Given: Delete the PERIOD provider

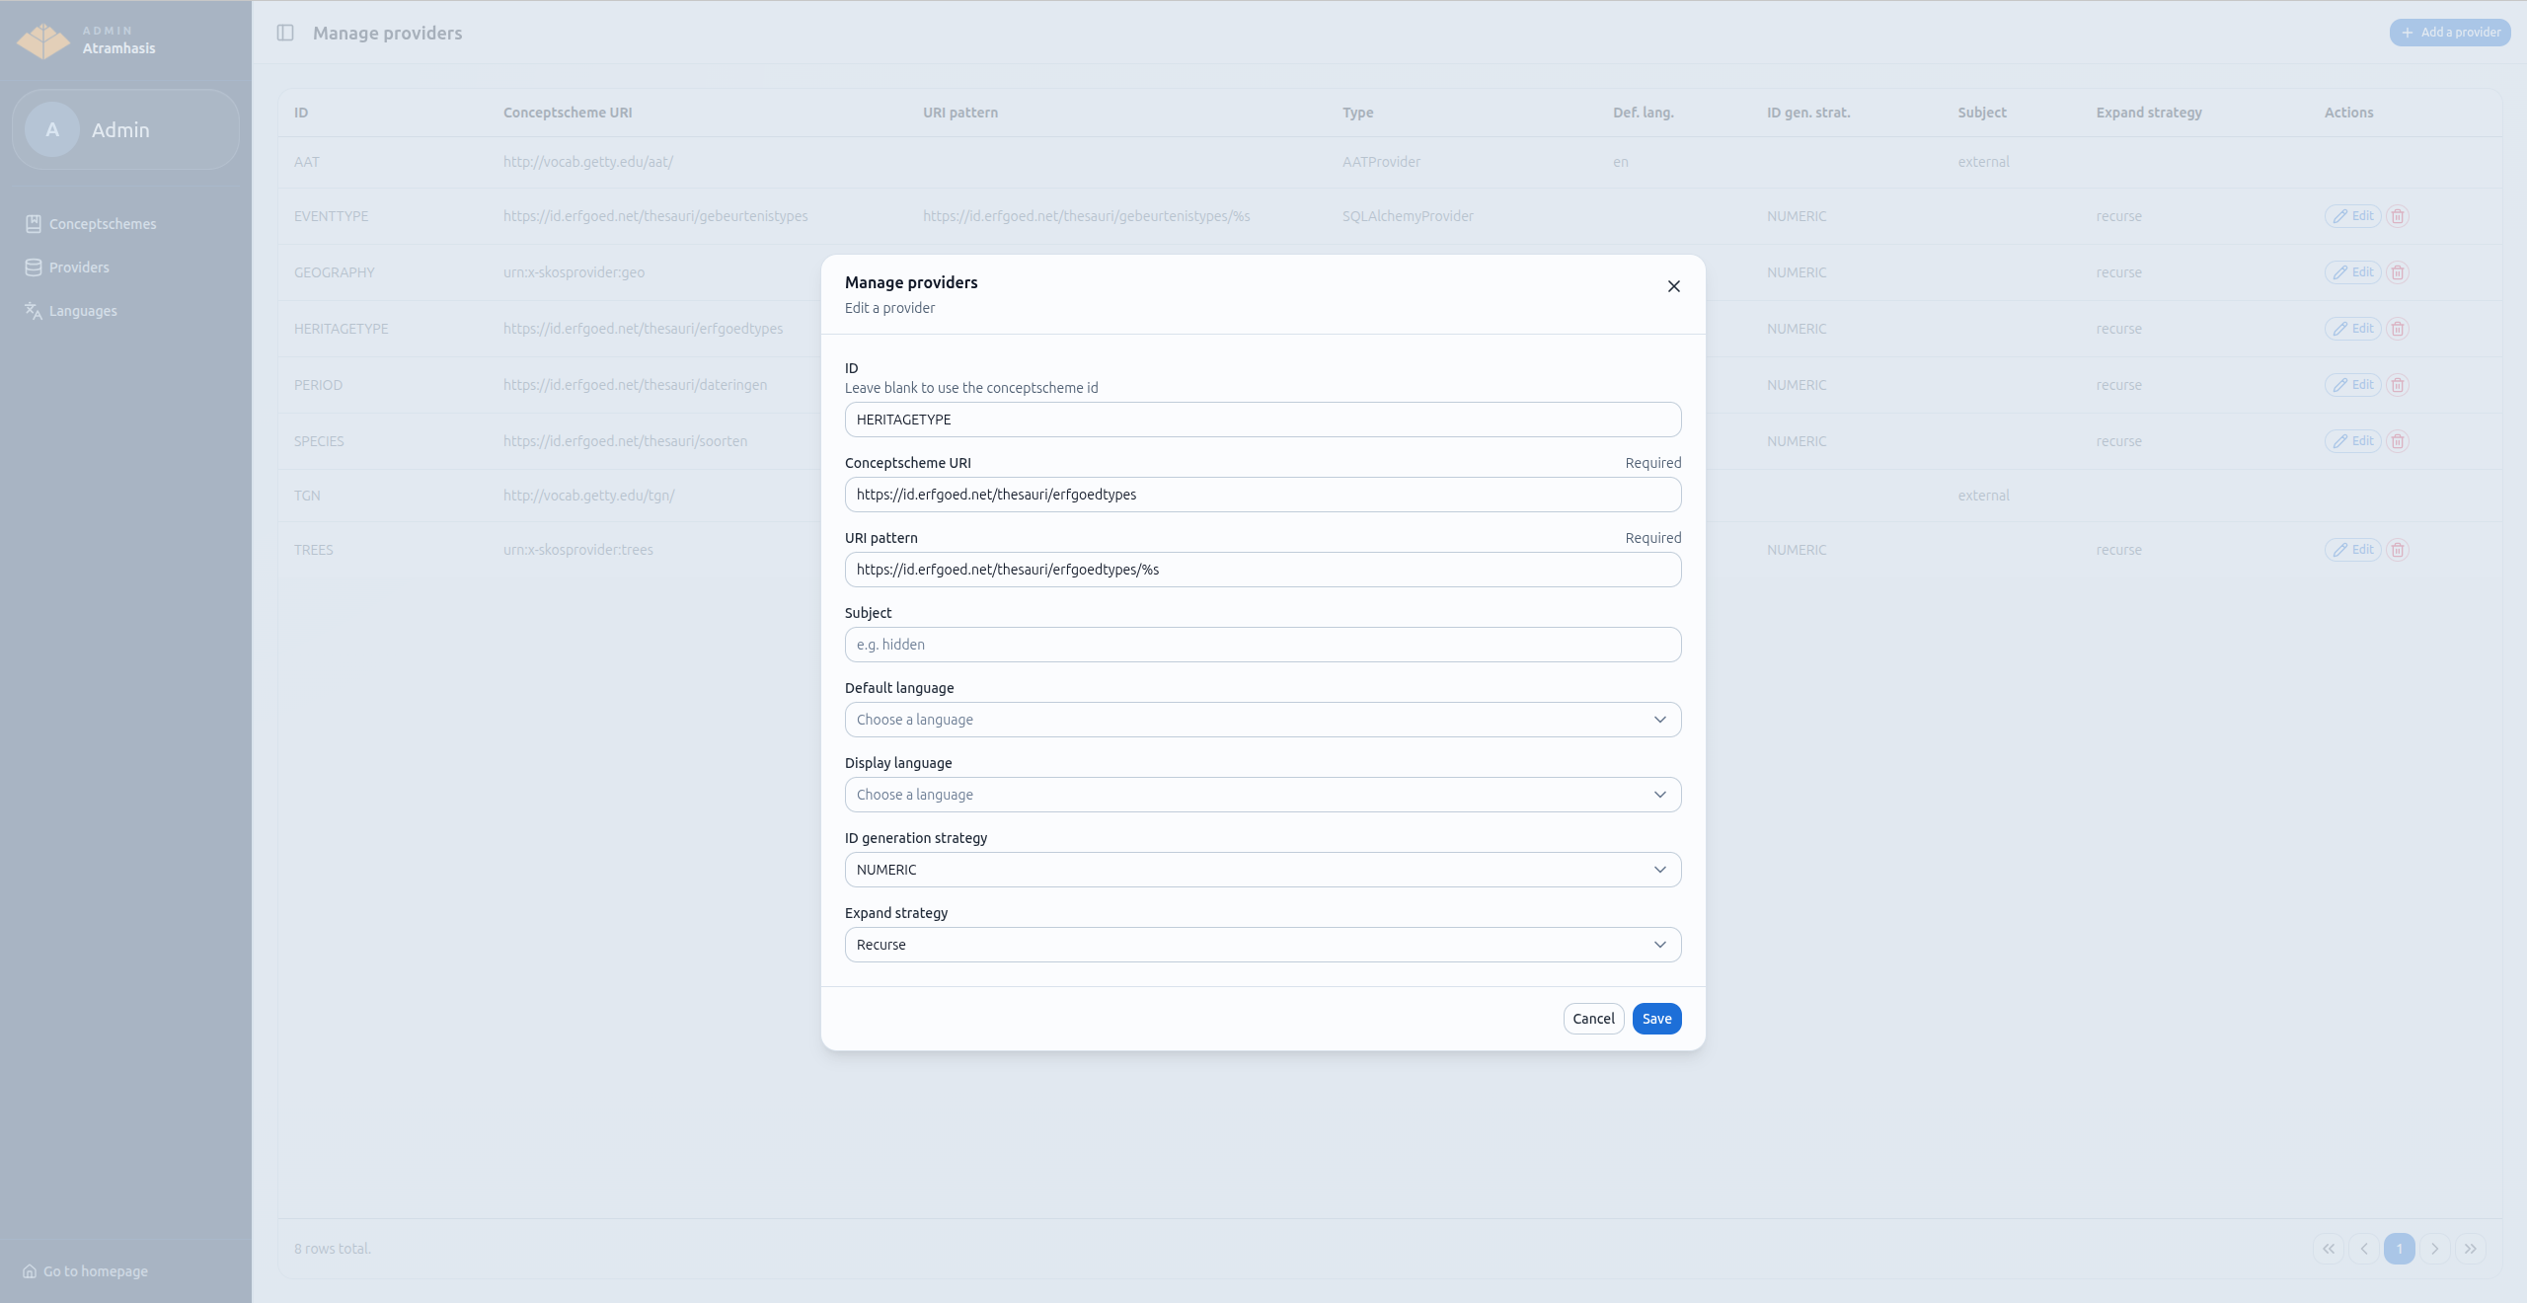Looking at the screenshot, I should [x=2398, y=385].
